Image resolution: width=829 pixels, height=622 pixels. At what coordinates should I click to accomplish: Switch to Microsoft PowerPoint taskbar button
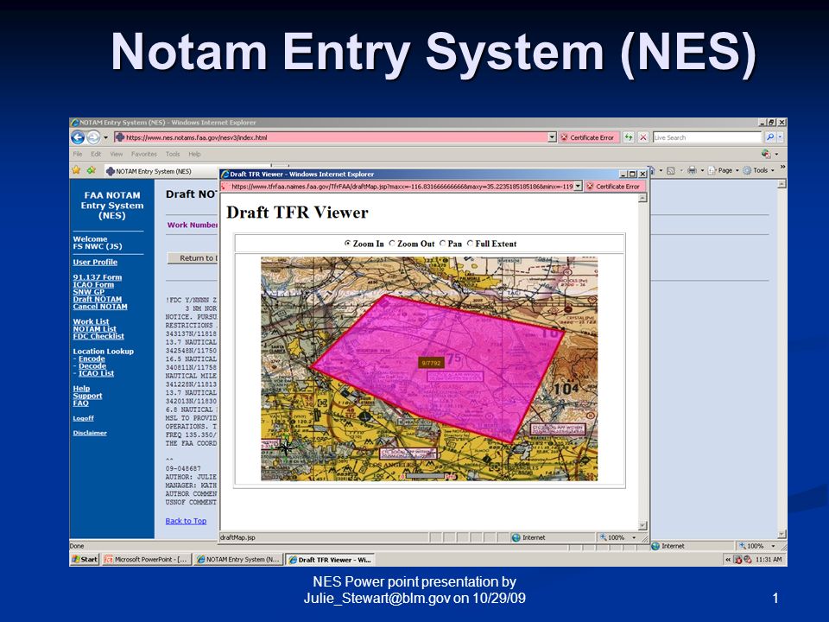[x=146, y=559]
